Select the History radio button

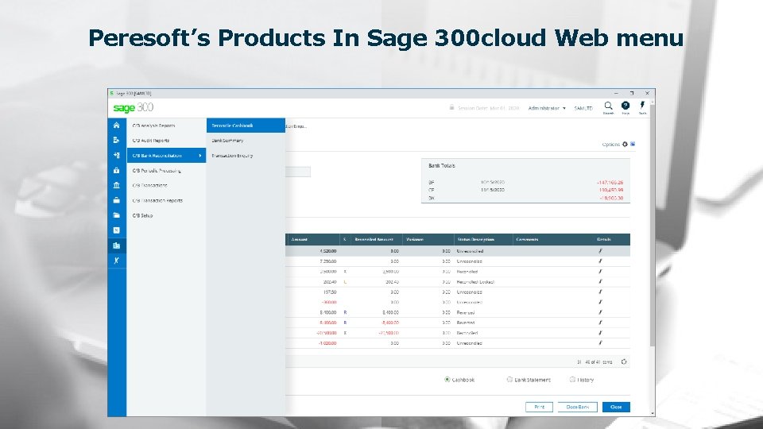click(x=572, y=380)
